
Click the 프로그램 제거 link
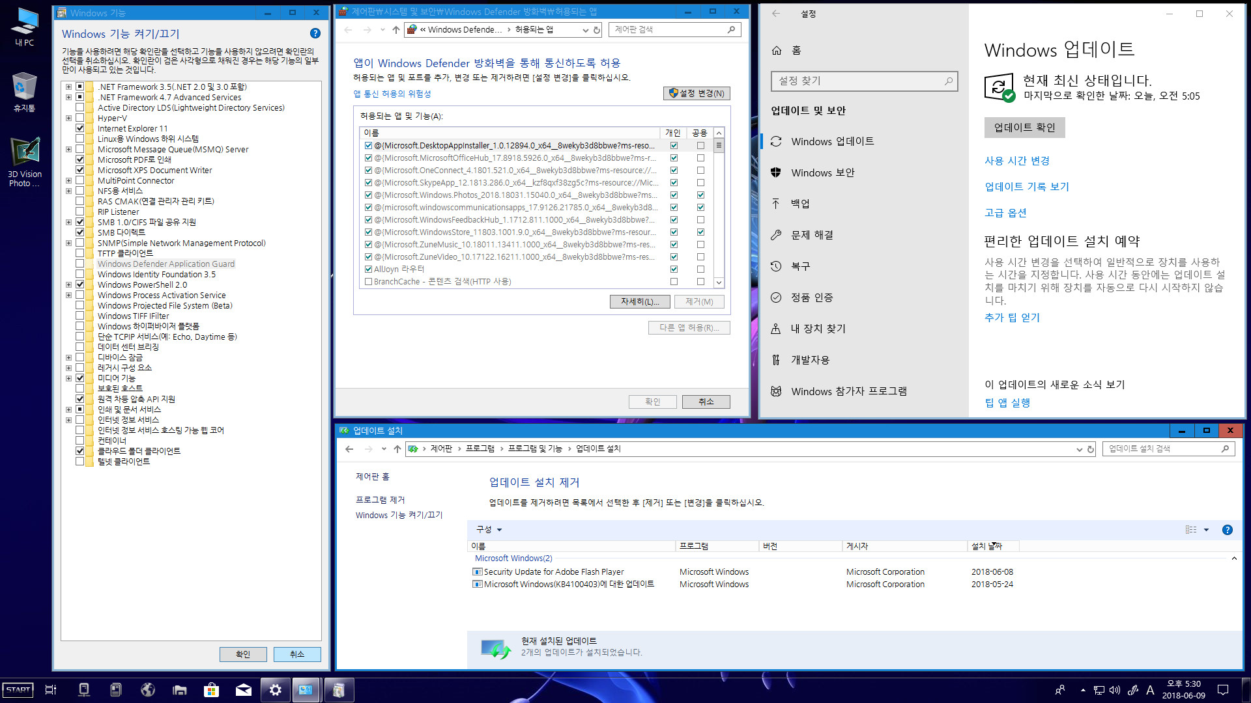[x=380, y=500]
